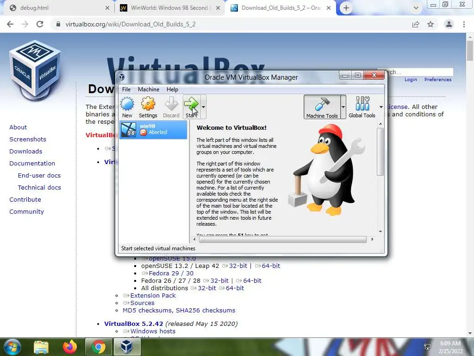Switch to WinWorld Windows 98 tab
Image resolution: width=474 pixels, height=356 pixels.
pos(168,8)
